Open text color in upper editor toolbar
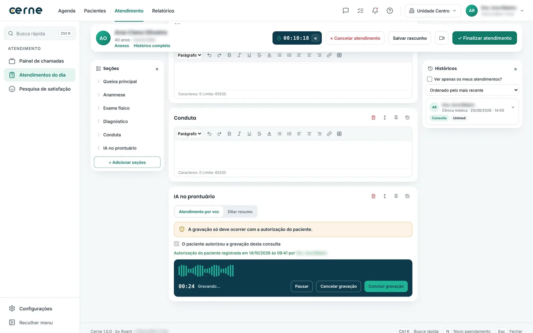Viewport: 533px width, 333px height. coord(269,55)
